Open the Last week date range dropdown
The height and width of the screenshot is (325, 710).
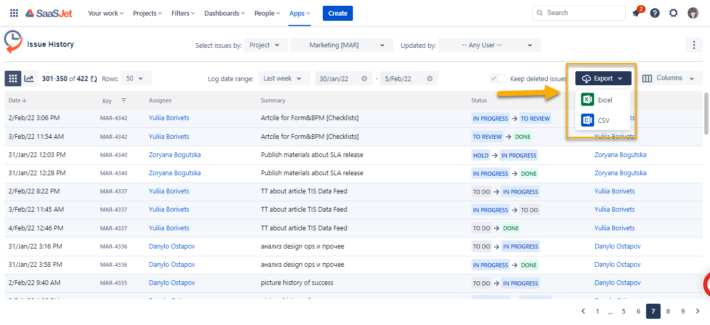(284, 79)
